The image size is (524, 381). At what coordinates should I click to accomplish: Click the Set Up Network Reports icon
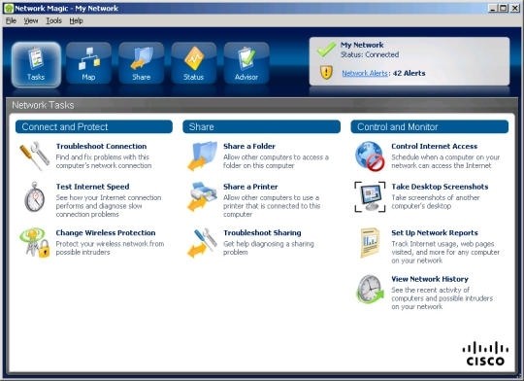370,243
